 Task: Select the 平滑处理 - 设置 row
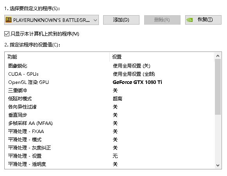click(109, 156)
